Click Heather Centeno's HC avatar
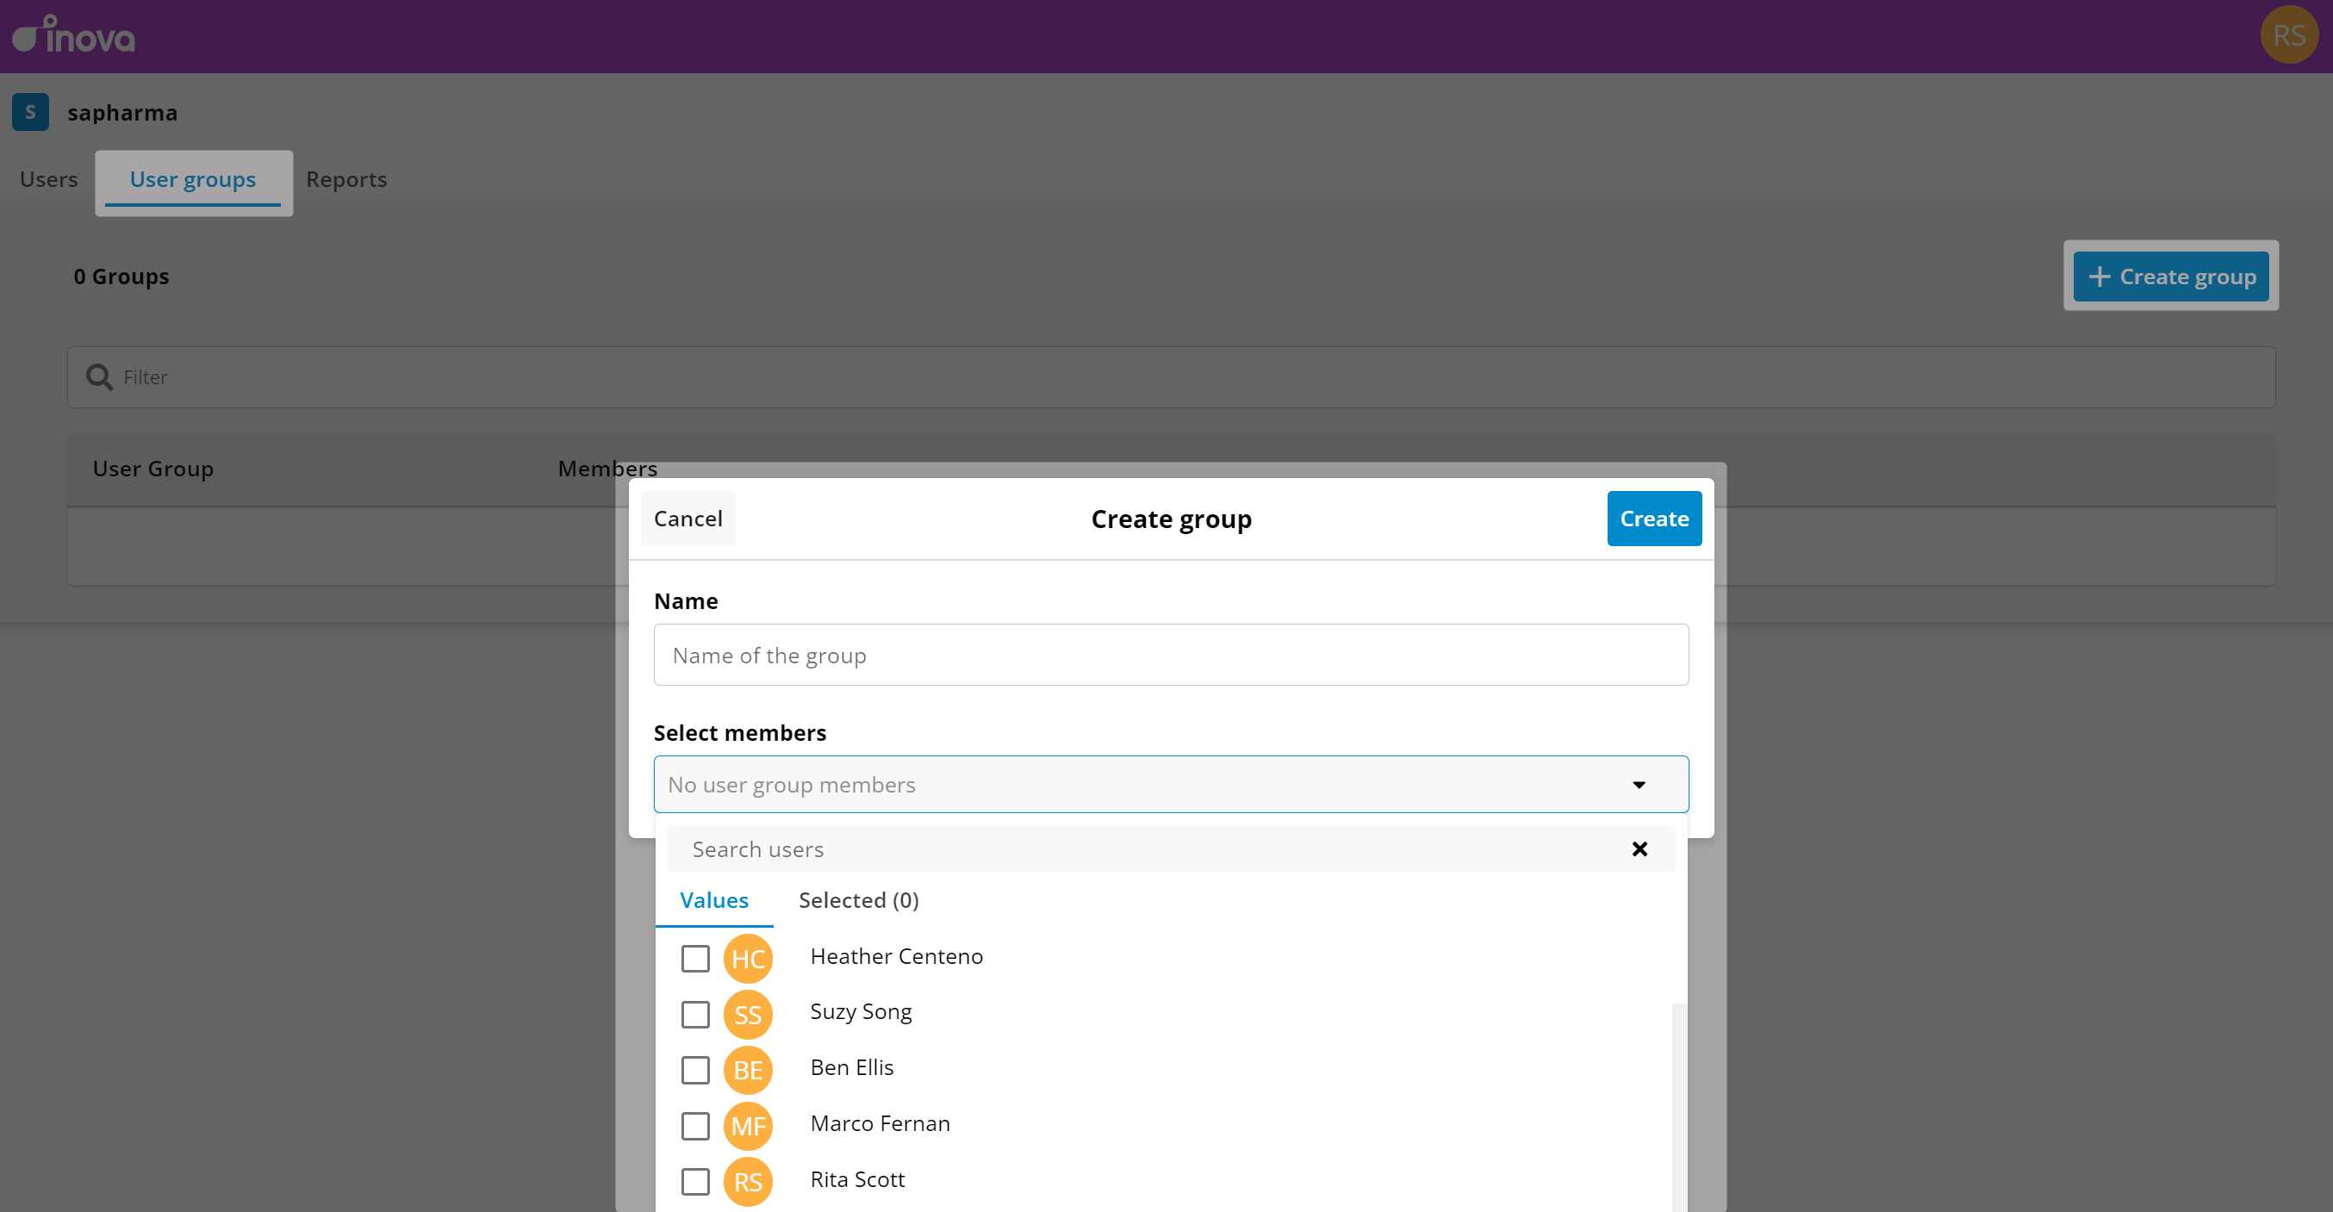The width and height of the screenshot is (2333, 1212). (748, 959)
